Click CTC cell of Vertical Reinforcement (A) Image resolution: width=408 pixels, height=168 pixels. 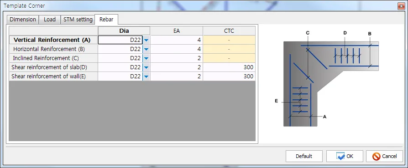pyautogui.click(x=229, y=40)
